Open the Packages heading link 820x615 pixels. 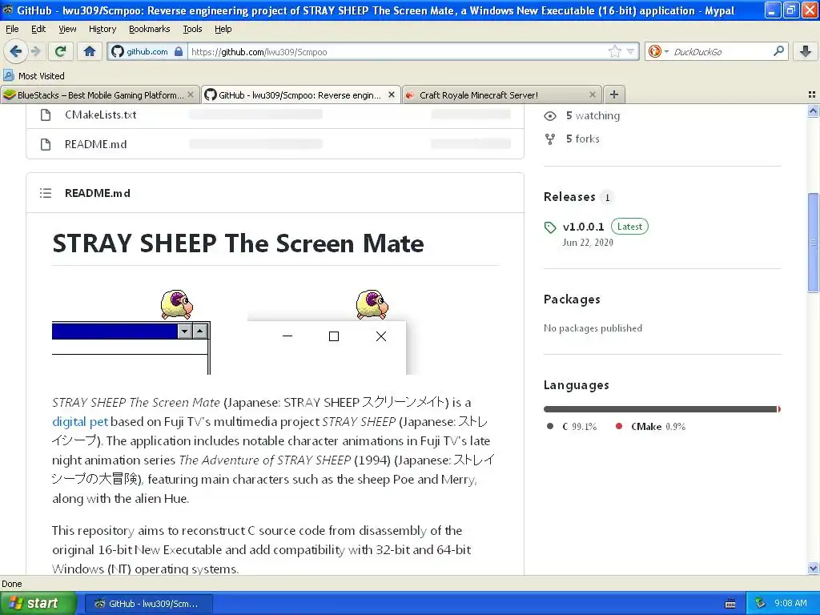point(572,299)
